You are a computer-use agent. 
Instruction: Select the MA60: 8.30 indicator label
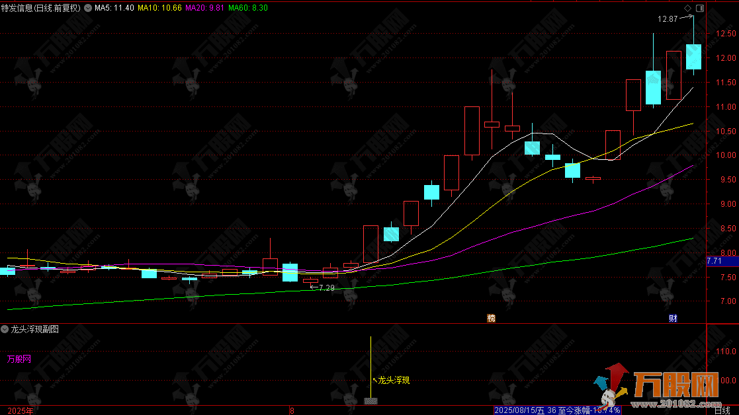coord(248,8)
